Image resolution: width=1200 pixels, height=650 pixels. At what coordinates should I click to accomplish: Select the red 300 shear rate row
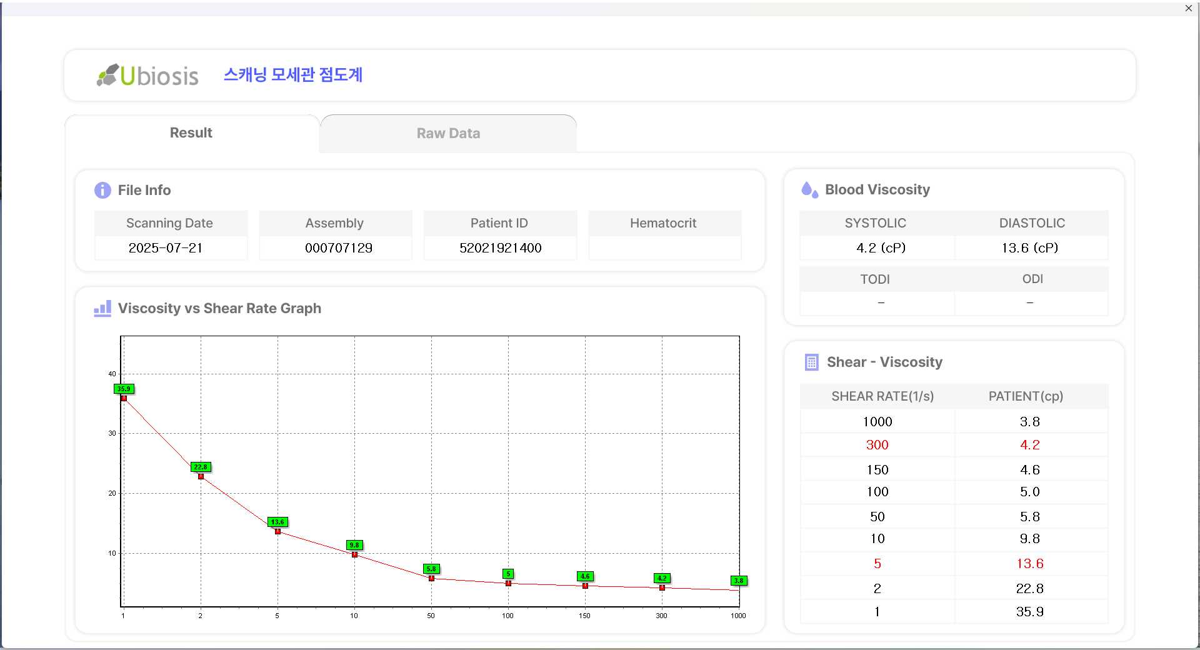(x=877, y=445)
